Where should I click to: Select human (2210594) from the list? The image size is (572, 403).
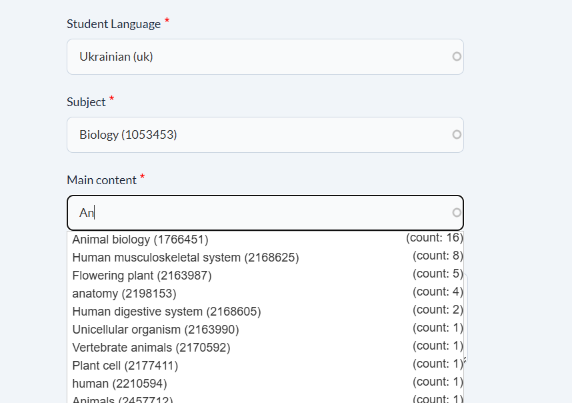(119, 384)
